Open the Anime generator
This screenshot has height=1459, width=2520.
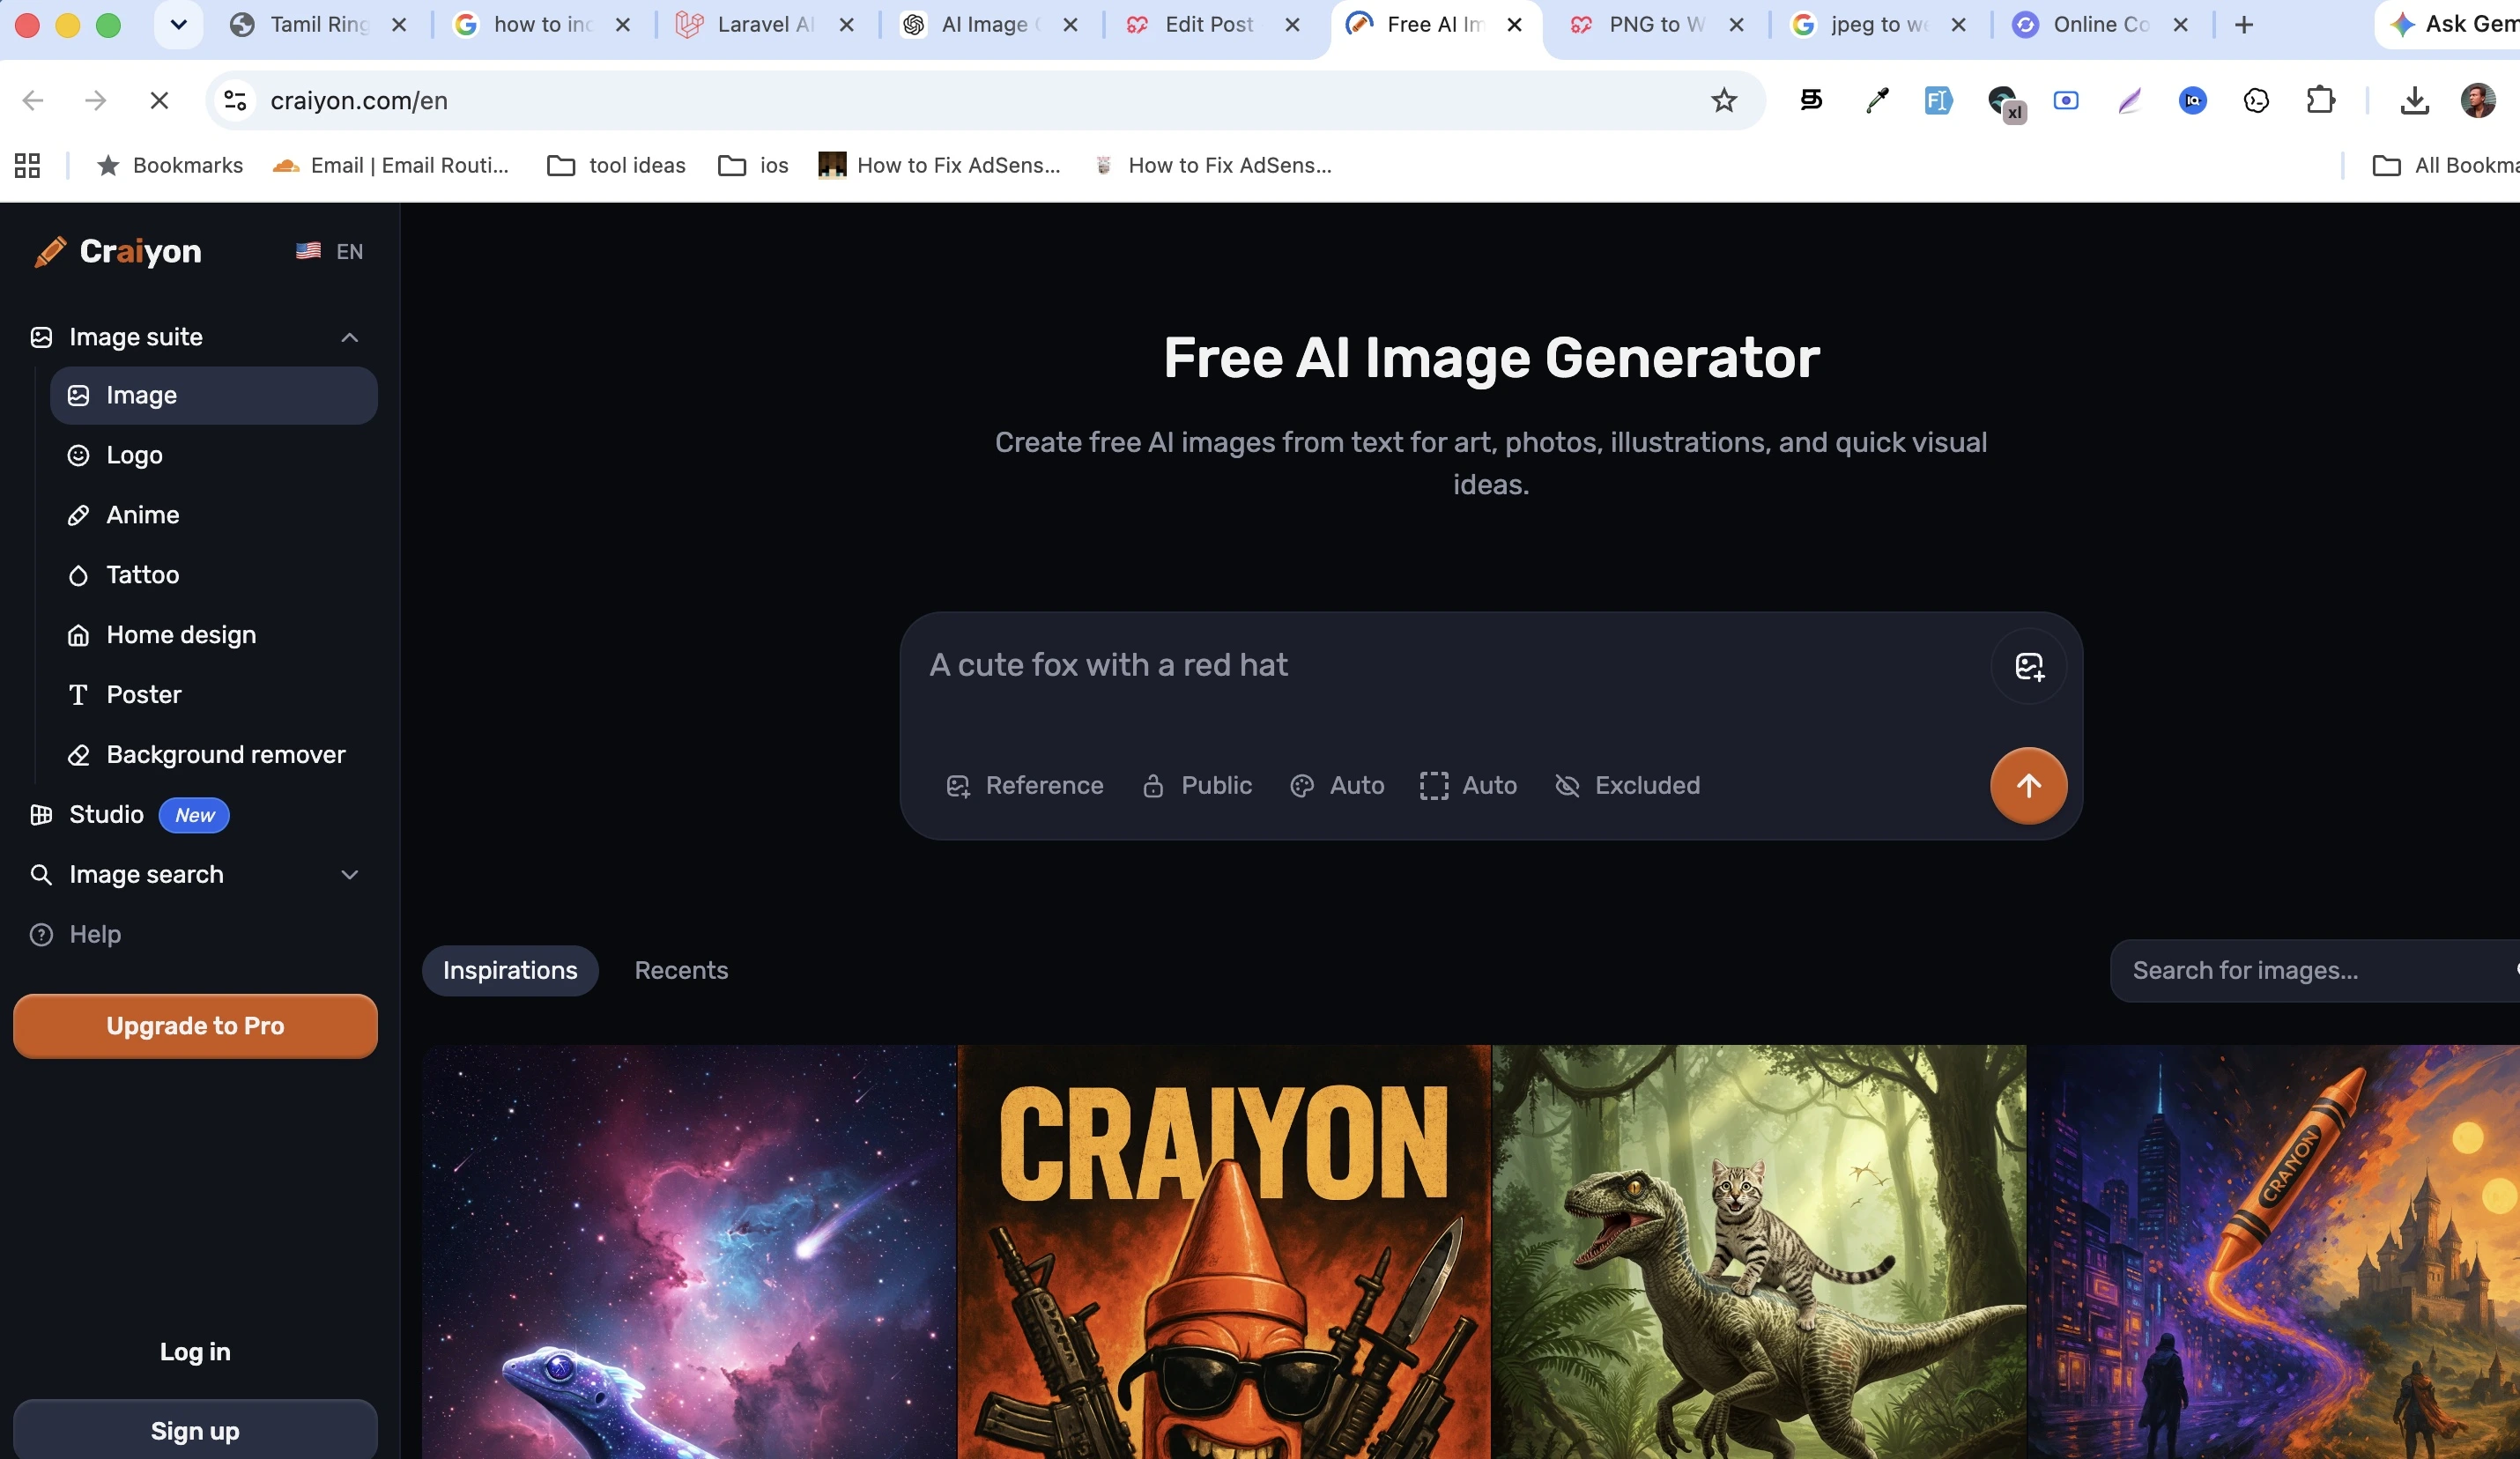(214, 515)
